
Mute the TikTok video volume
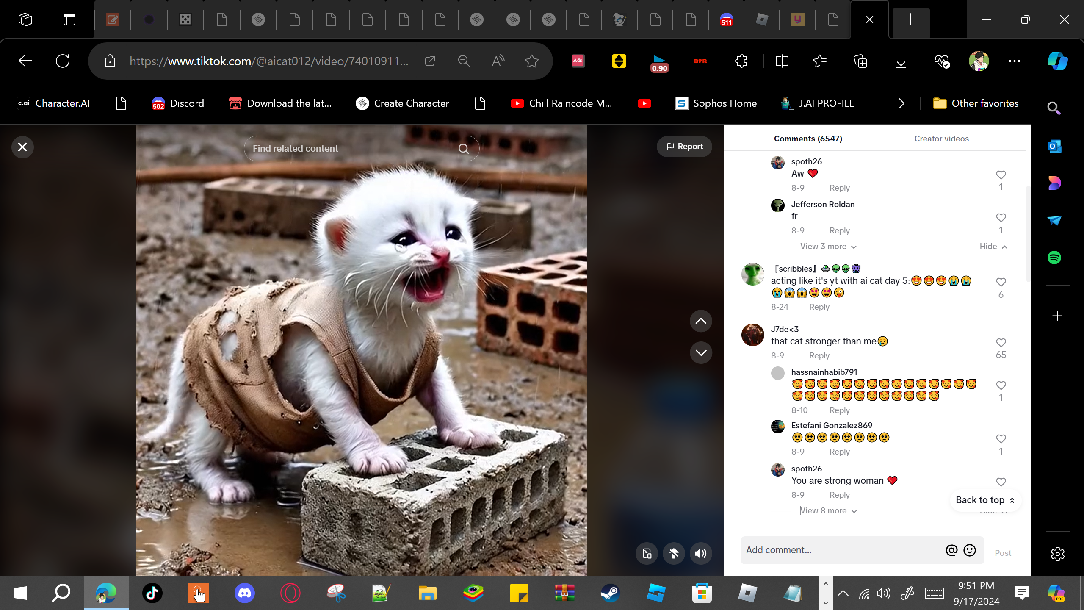(701, 553)
